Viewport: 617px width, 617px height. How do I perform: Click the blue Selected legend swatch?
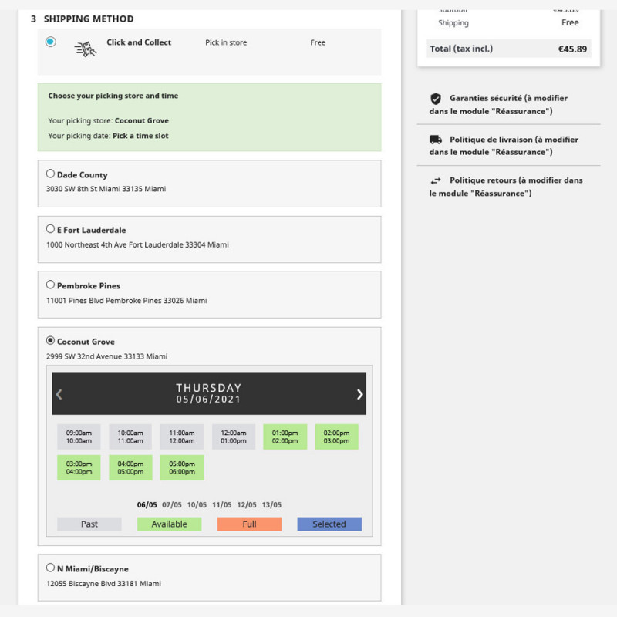(329, 524)
